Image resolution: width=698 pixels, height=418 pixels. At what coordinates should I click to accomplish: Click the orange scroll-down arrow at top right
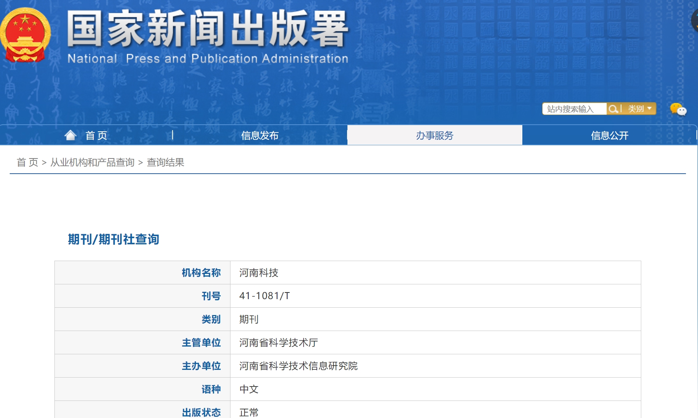[x=697, y=26]
